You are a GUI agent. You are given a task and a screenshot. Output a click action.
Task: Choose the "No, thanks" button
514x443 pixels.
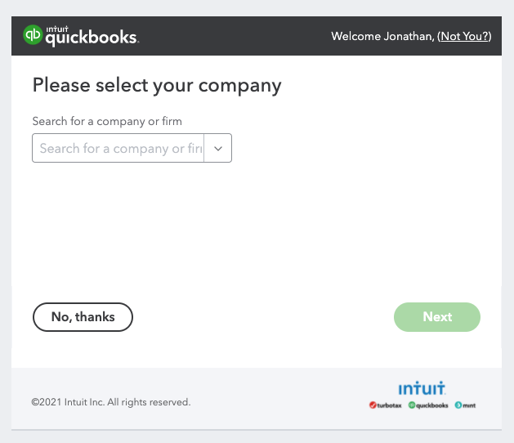[x=83, y=317]
